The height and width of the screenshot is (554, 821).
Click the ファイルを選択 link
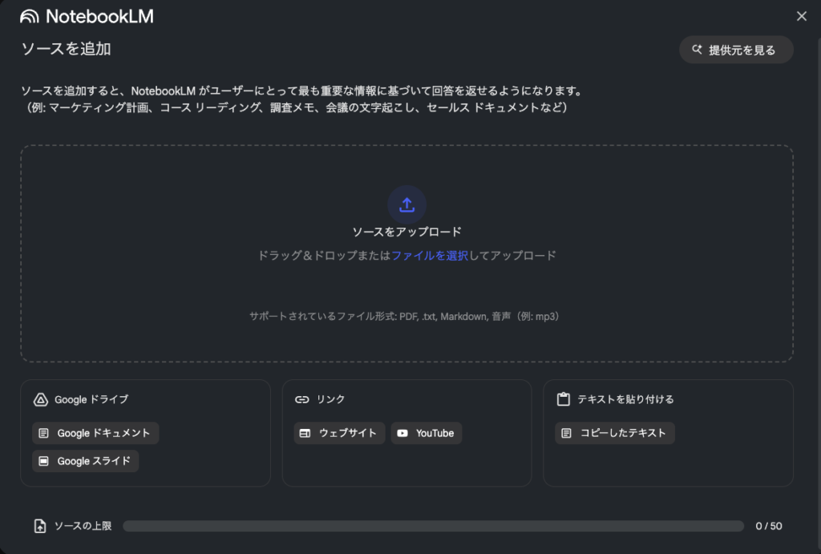[430, 256]
